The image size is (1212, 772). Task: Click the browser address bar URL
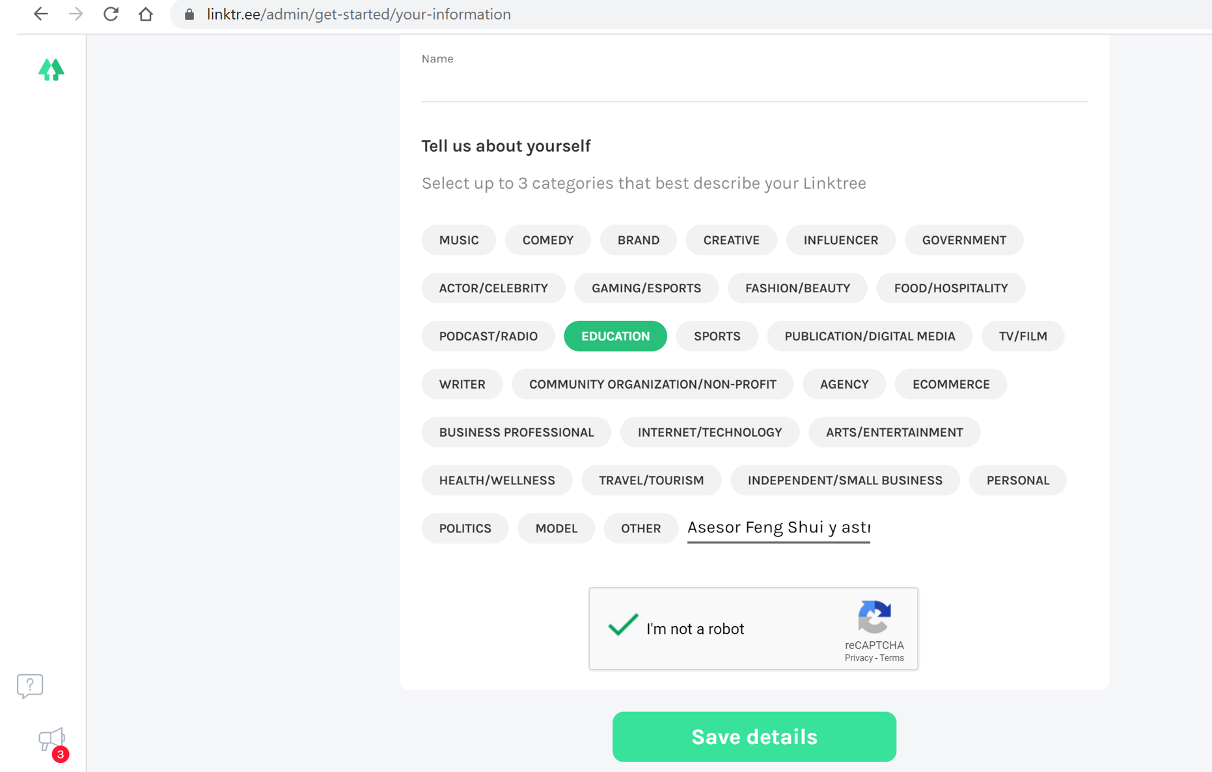(359, 14)
